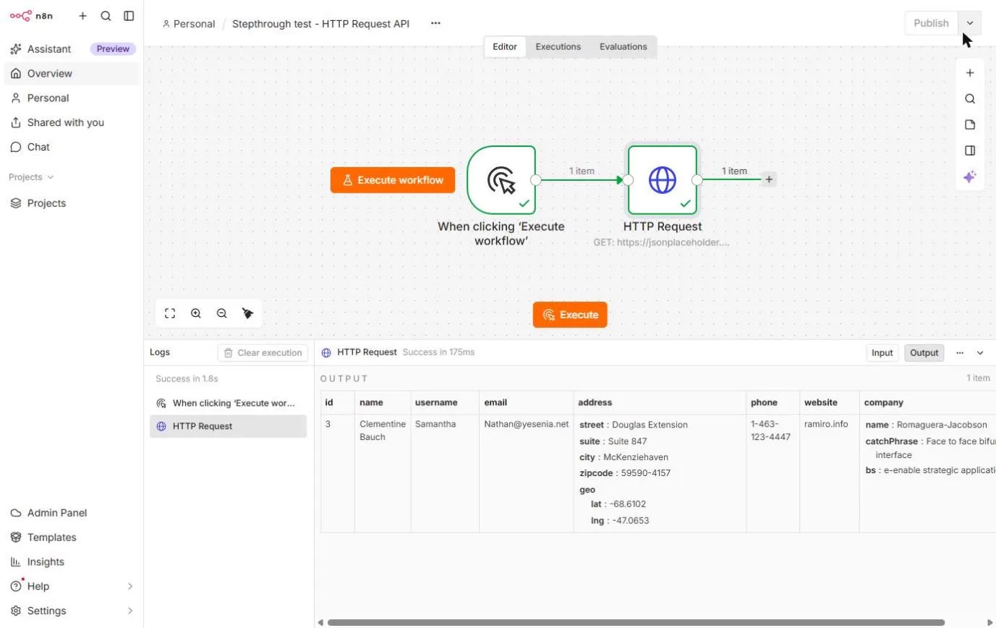Zoom out on the canvas

(x=222, y=313)
